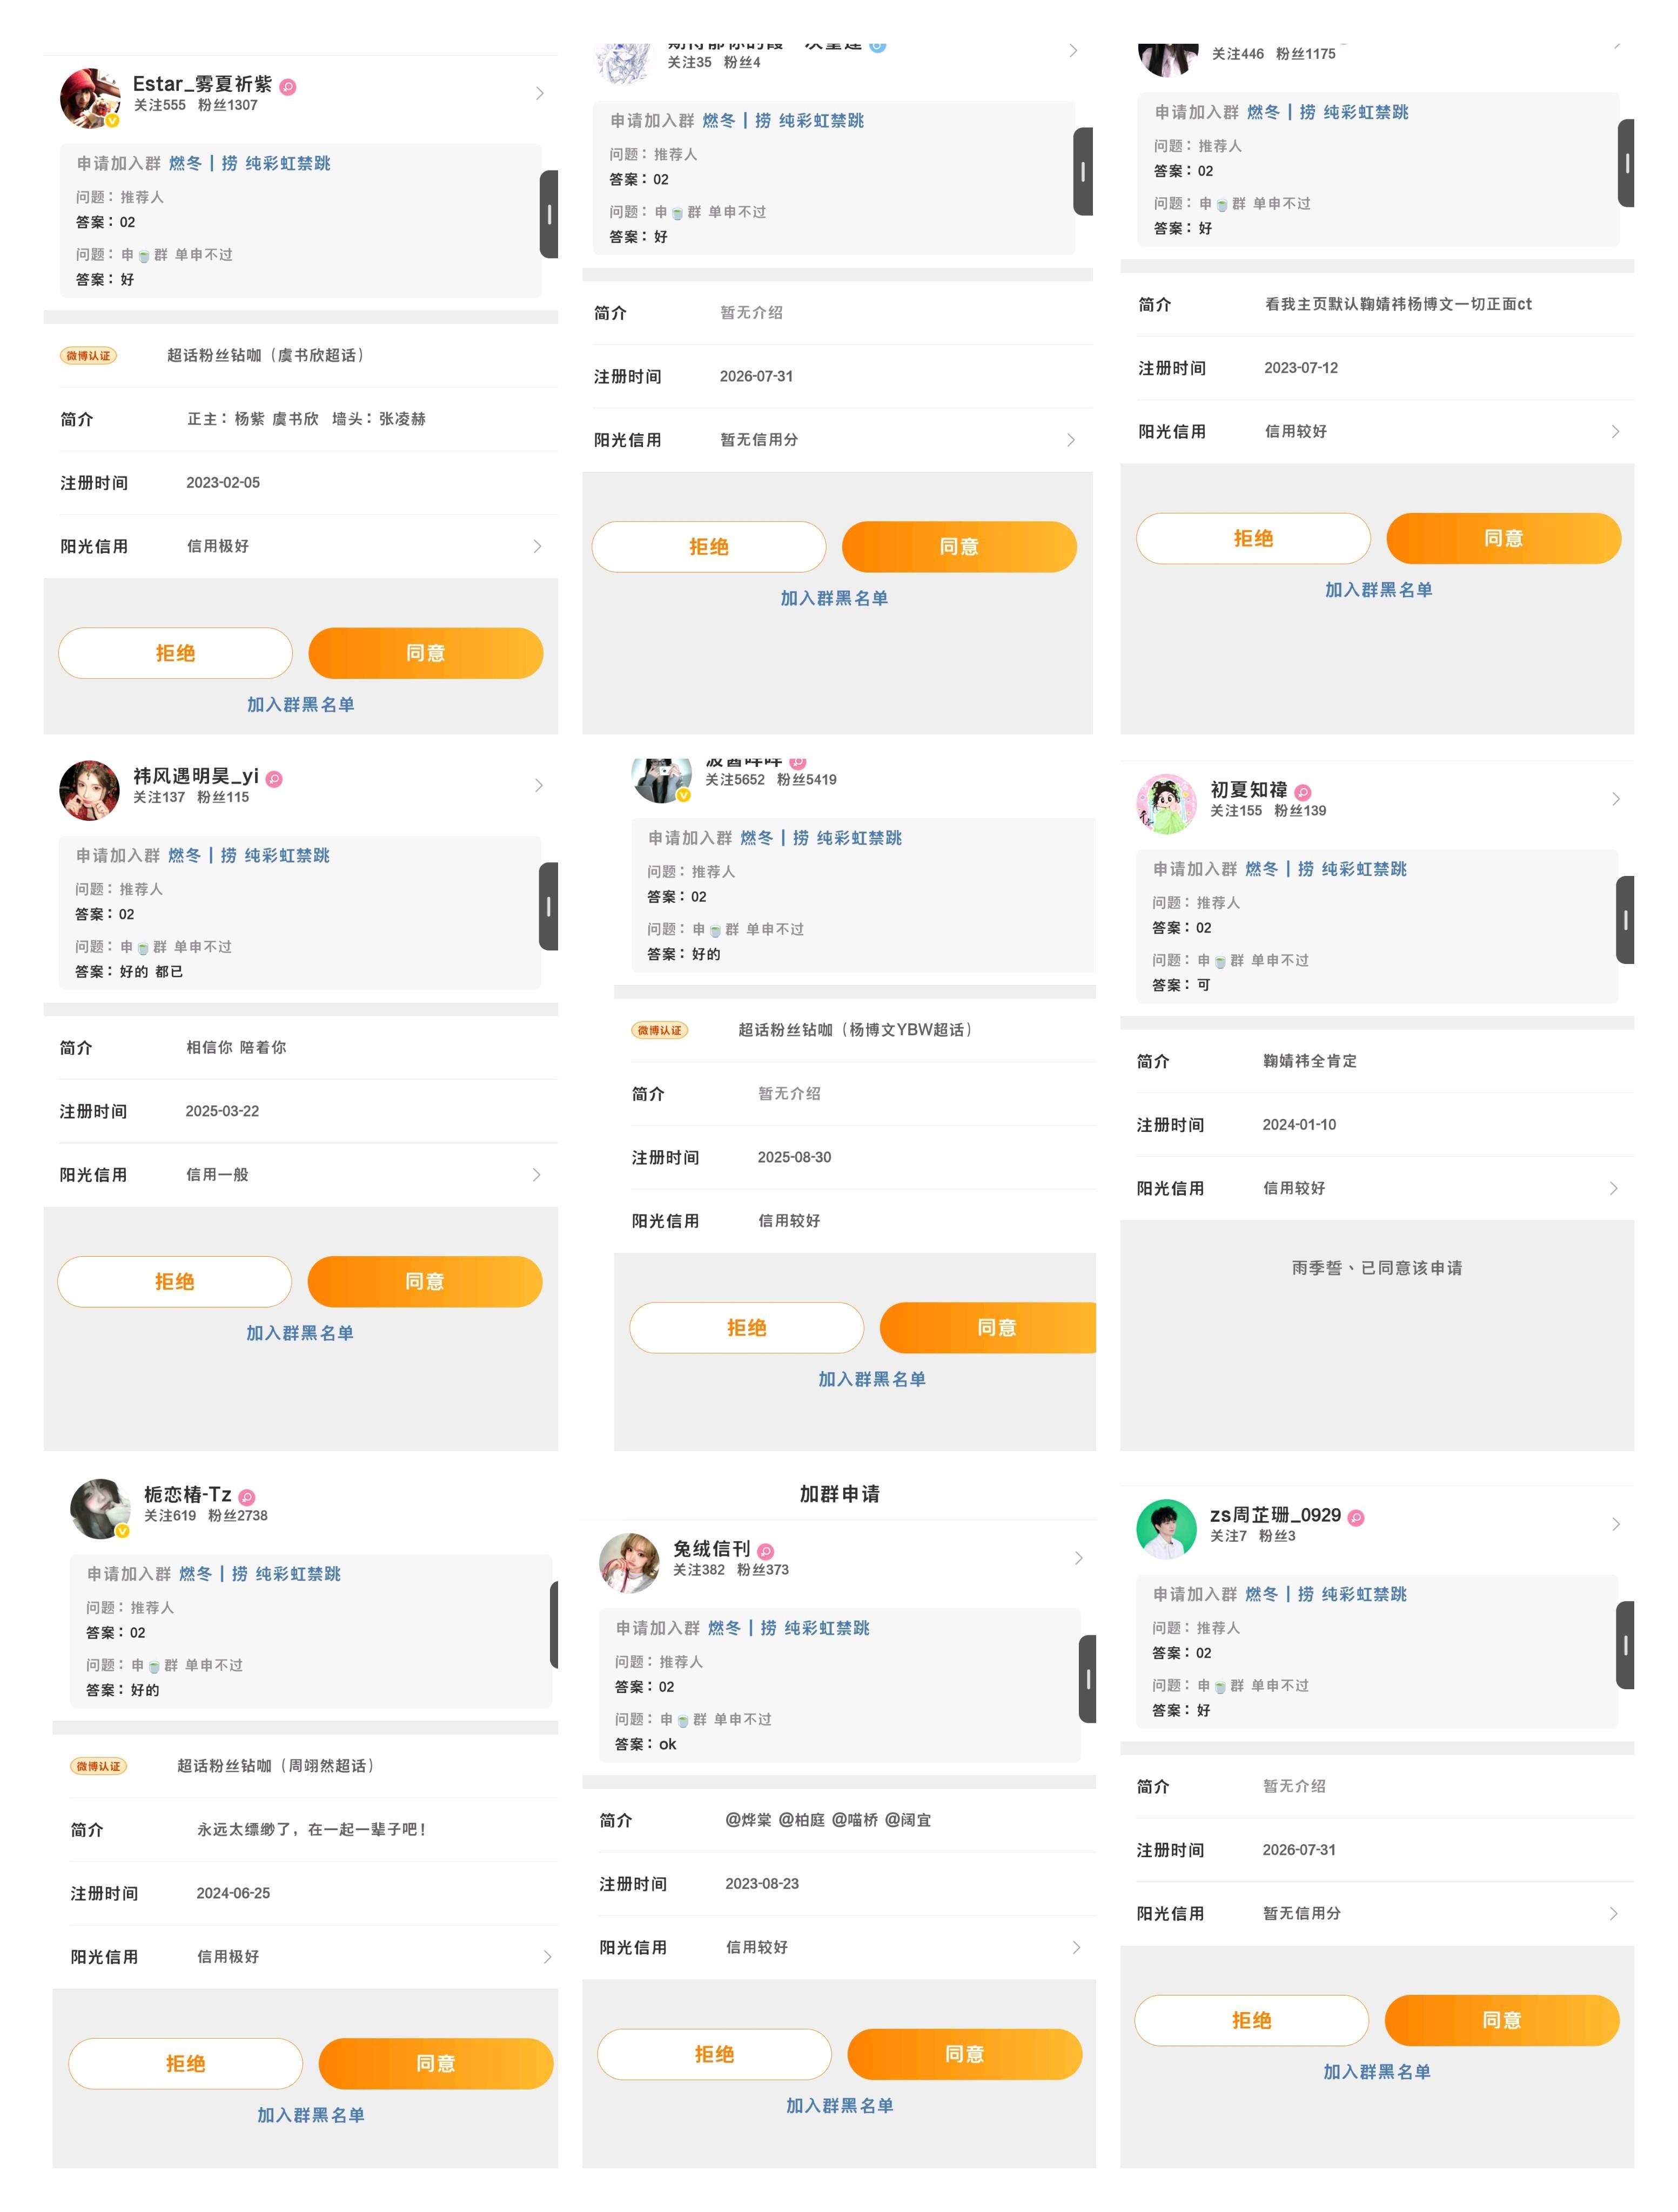This screenshot has height=2212, width=1678.
Task: Click pink badge icon beside zs周芷珊_0929
Action: [1356, 1517]
